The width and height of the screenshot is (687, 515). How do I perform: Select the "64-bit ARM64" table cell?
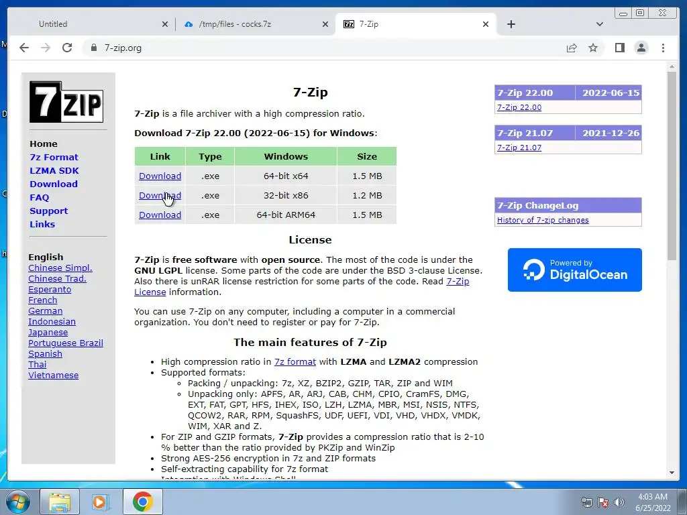pyautogui.click(x=286, y=215)
